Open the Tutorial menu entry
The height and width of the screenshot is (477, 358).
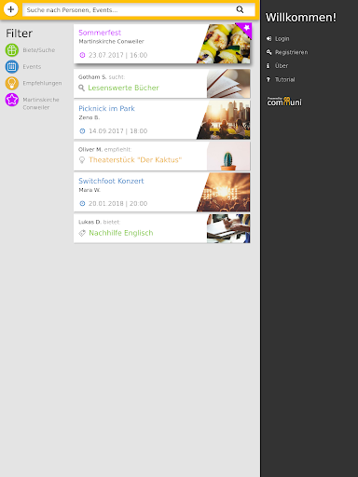(x=284, y=79)
